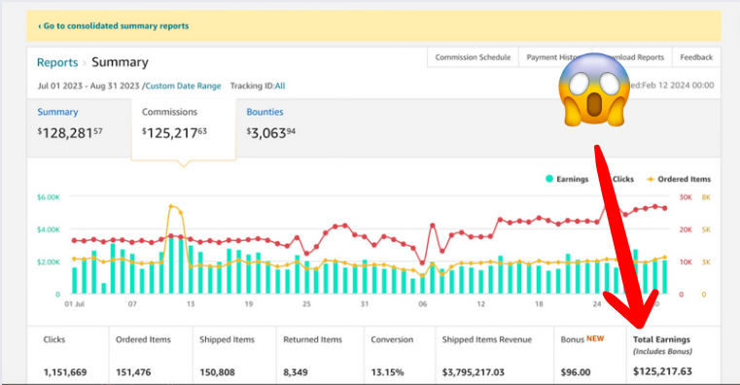
Task: Open the Commission Schedule button
Action: (473, 57)
